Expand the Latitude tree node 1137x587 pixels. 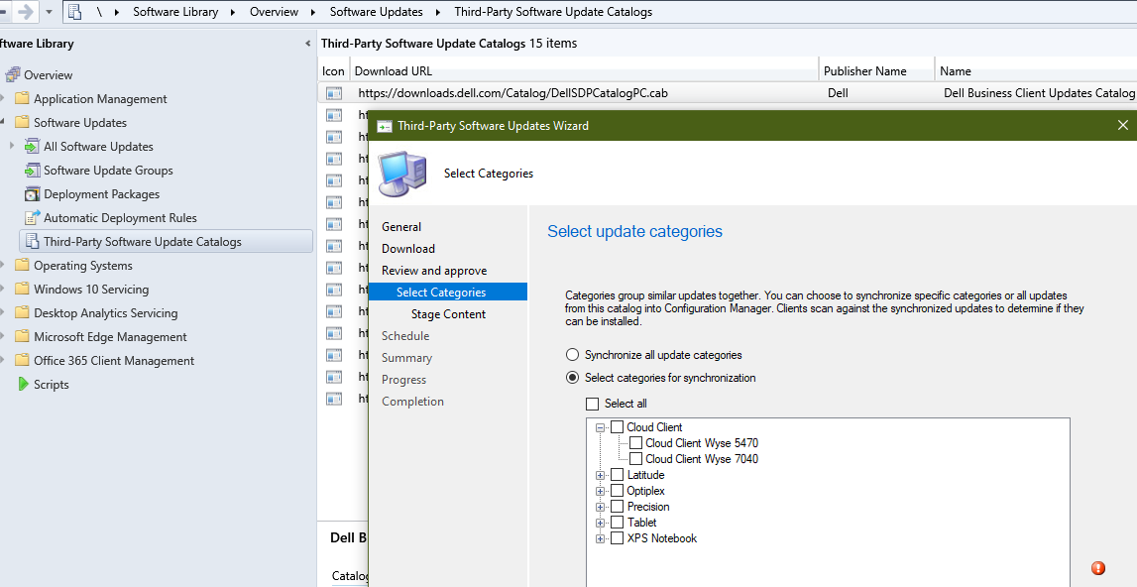(x=601, y=475)
